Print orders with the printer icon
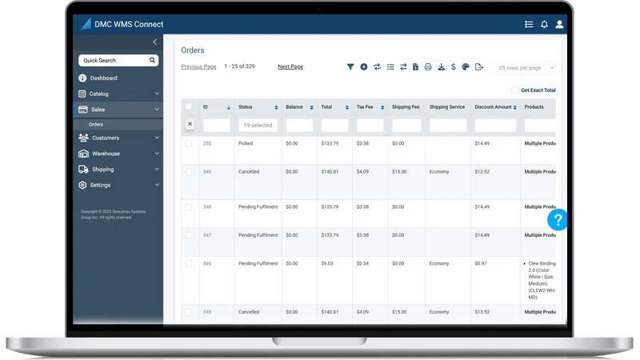This screenshot has height=360, width=640. (428, 66)
